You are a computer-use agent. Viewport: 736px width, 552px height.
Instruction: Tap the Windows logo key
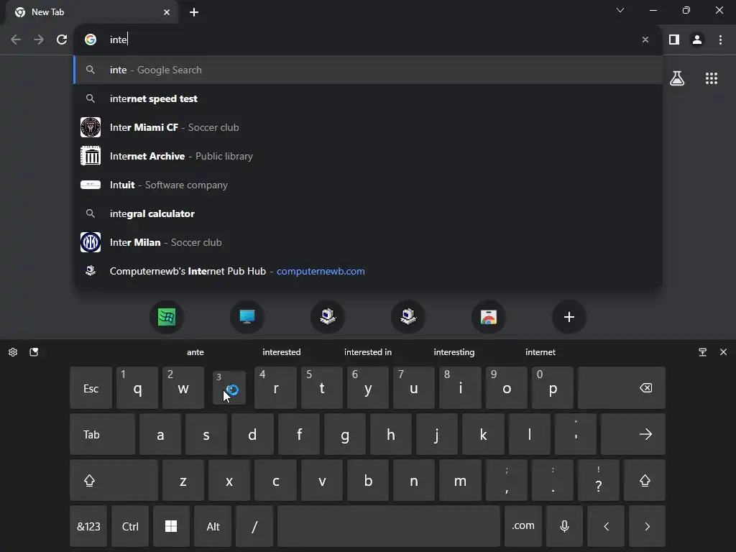tap(171, 526)
